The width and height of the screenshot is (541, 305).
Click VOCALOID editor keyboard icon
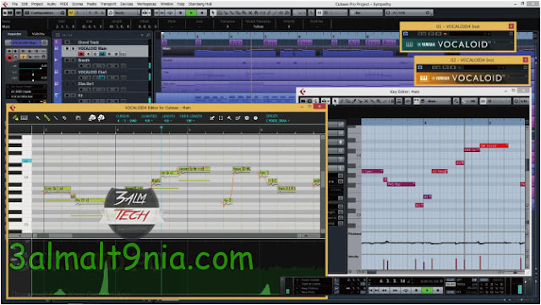25,118
